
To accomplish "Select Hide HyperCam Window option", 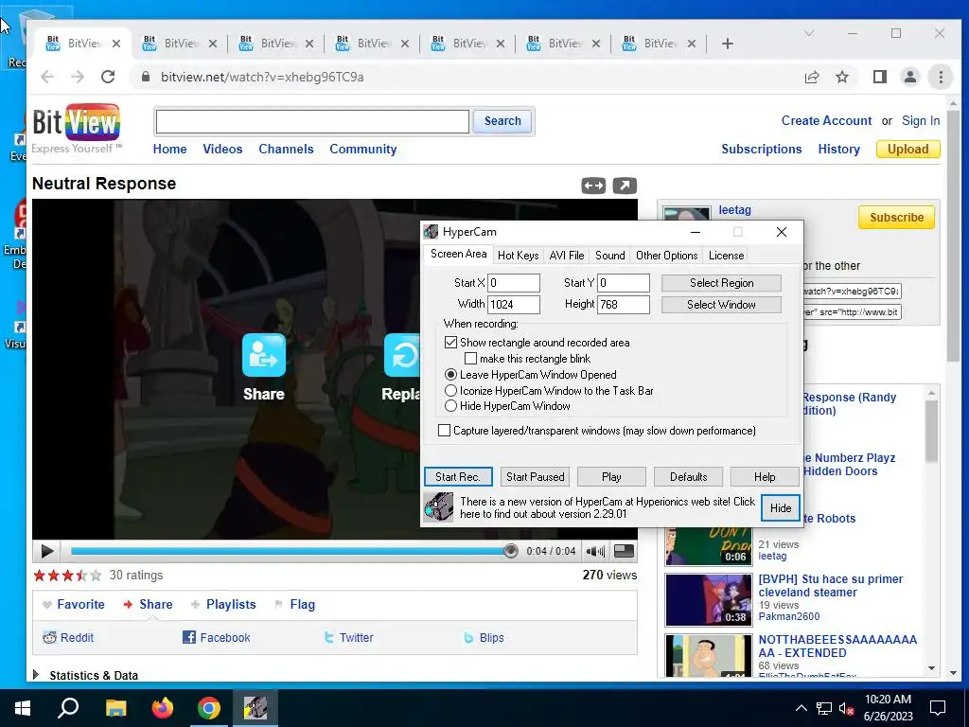I will click(x=450, y=406).
